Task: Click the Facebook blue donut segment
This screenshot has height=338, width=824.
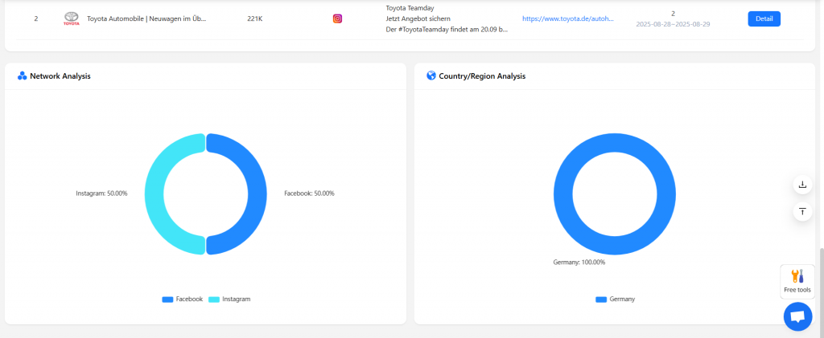Action: [x=257, y=194]
